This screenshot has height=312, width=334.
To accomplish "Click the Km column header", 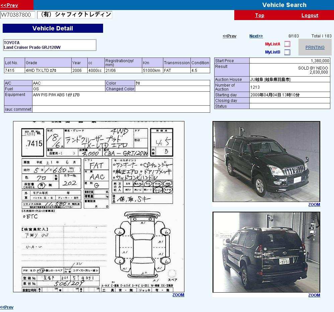I will [153, 63].
